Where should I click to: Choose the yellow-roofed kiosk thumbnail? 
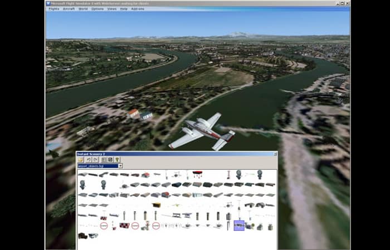pos(157,205)
